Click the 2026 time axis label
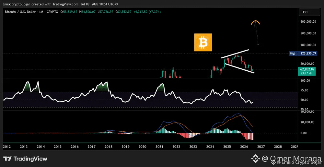This screenshot has width=324, height=167. [x=244, y=147]
